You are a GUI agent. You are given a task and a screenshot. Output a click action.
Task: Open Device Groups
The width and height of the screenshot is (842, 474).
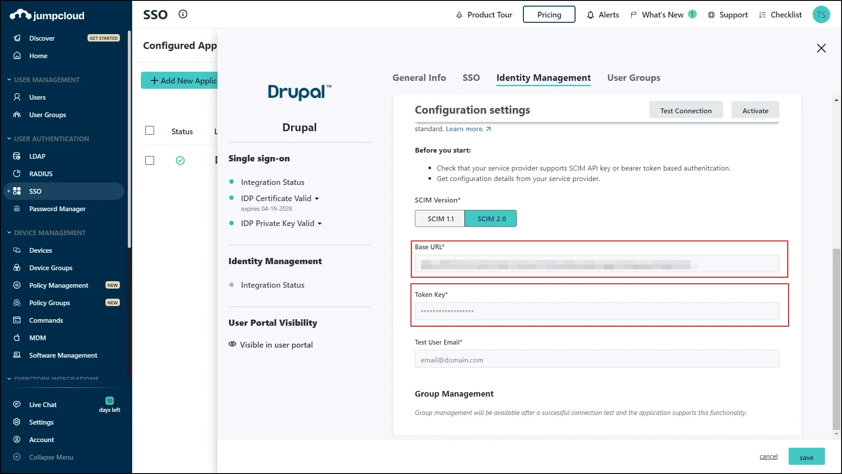51,268
